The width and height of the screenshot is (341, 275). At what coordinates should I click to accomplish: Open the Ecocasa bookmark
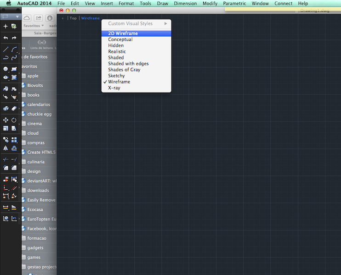35,209
